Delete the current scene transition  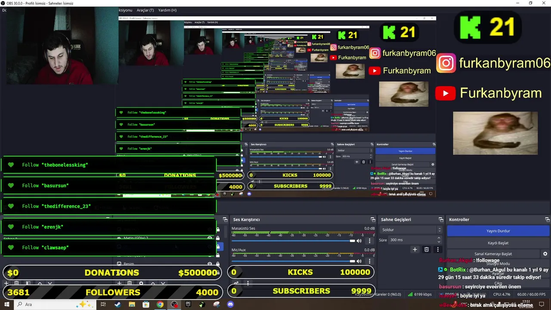(x=427, y=249)
